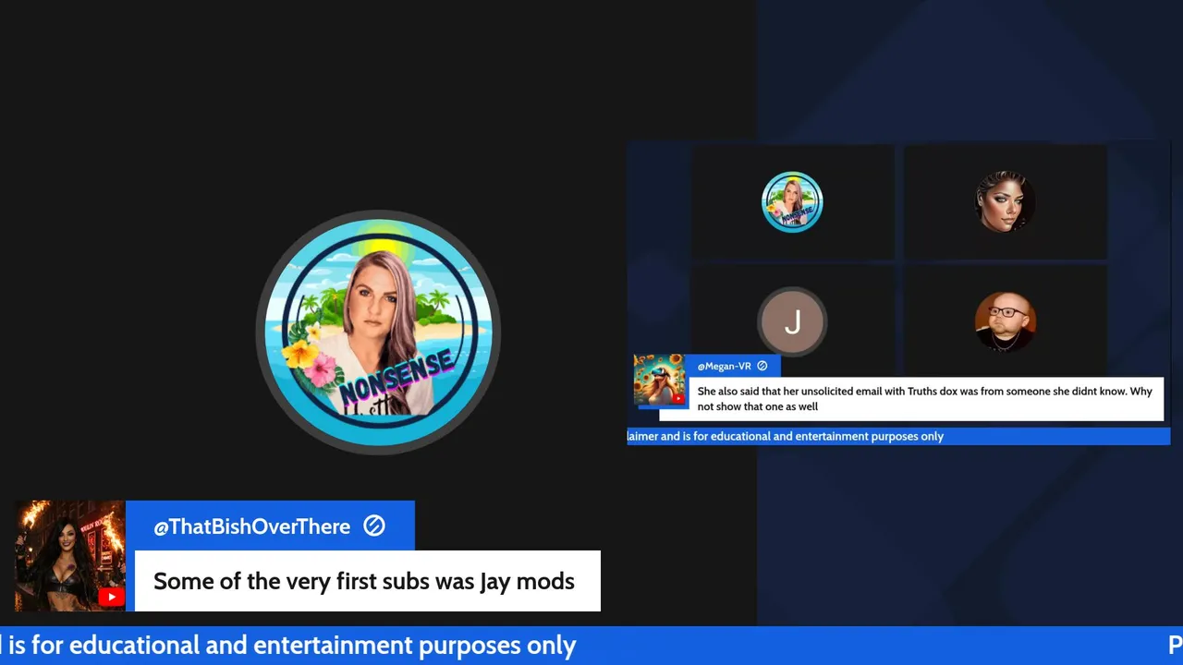
Task: Click "Some of the very first subs" comment
Action: (x=368, y=581)
